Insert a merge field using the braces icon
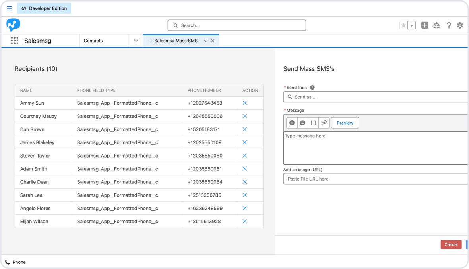The height and width of the screenshot is (269, 469). [313, 123]
